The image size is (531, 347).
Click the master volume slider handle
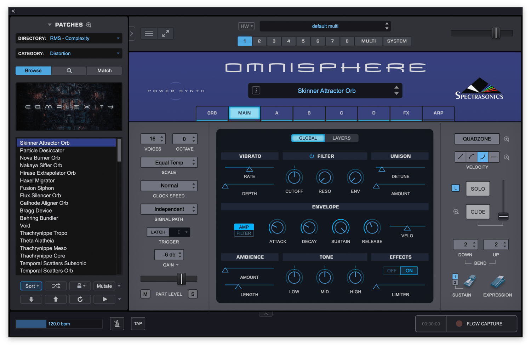point(496,33)
